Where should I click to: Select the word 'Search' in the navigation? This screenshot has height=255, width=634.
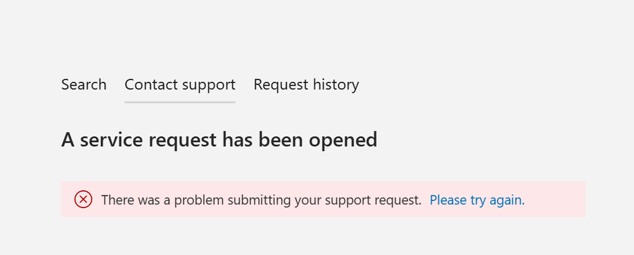click(x=84, y=85)
